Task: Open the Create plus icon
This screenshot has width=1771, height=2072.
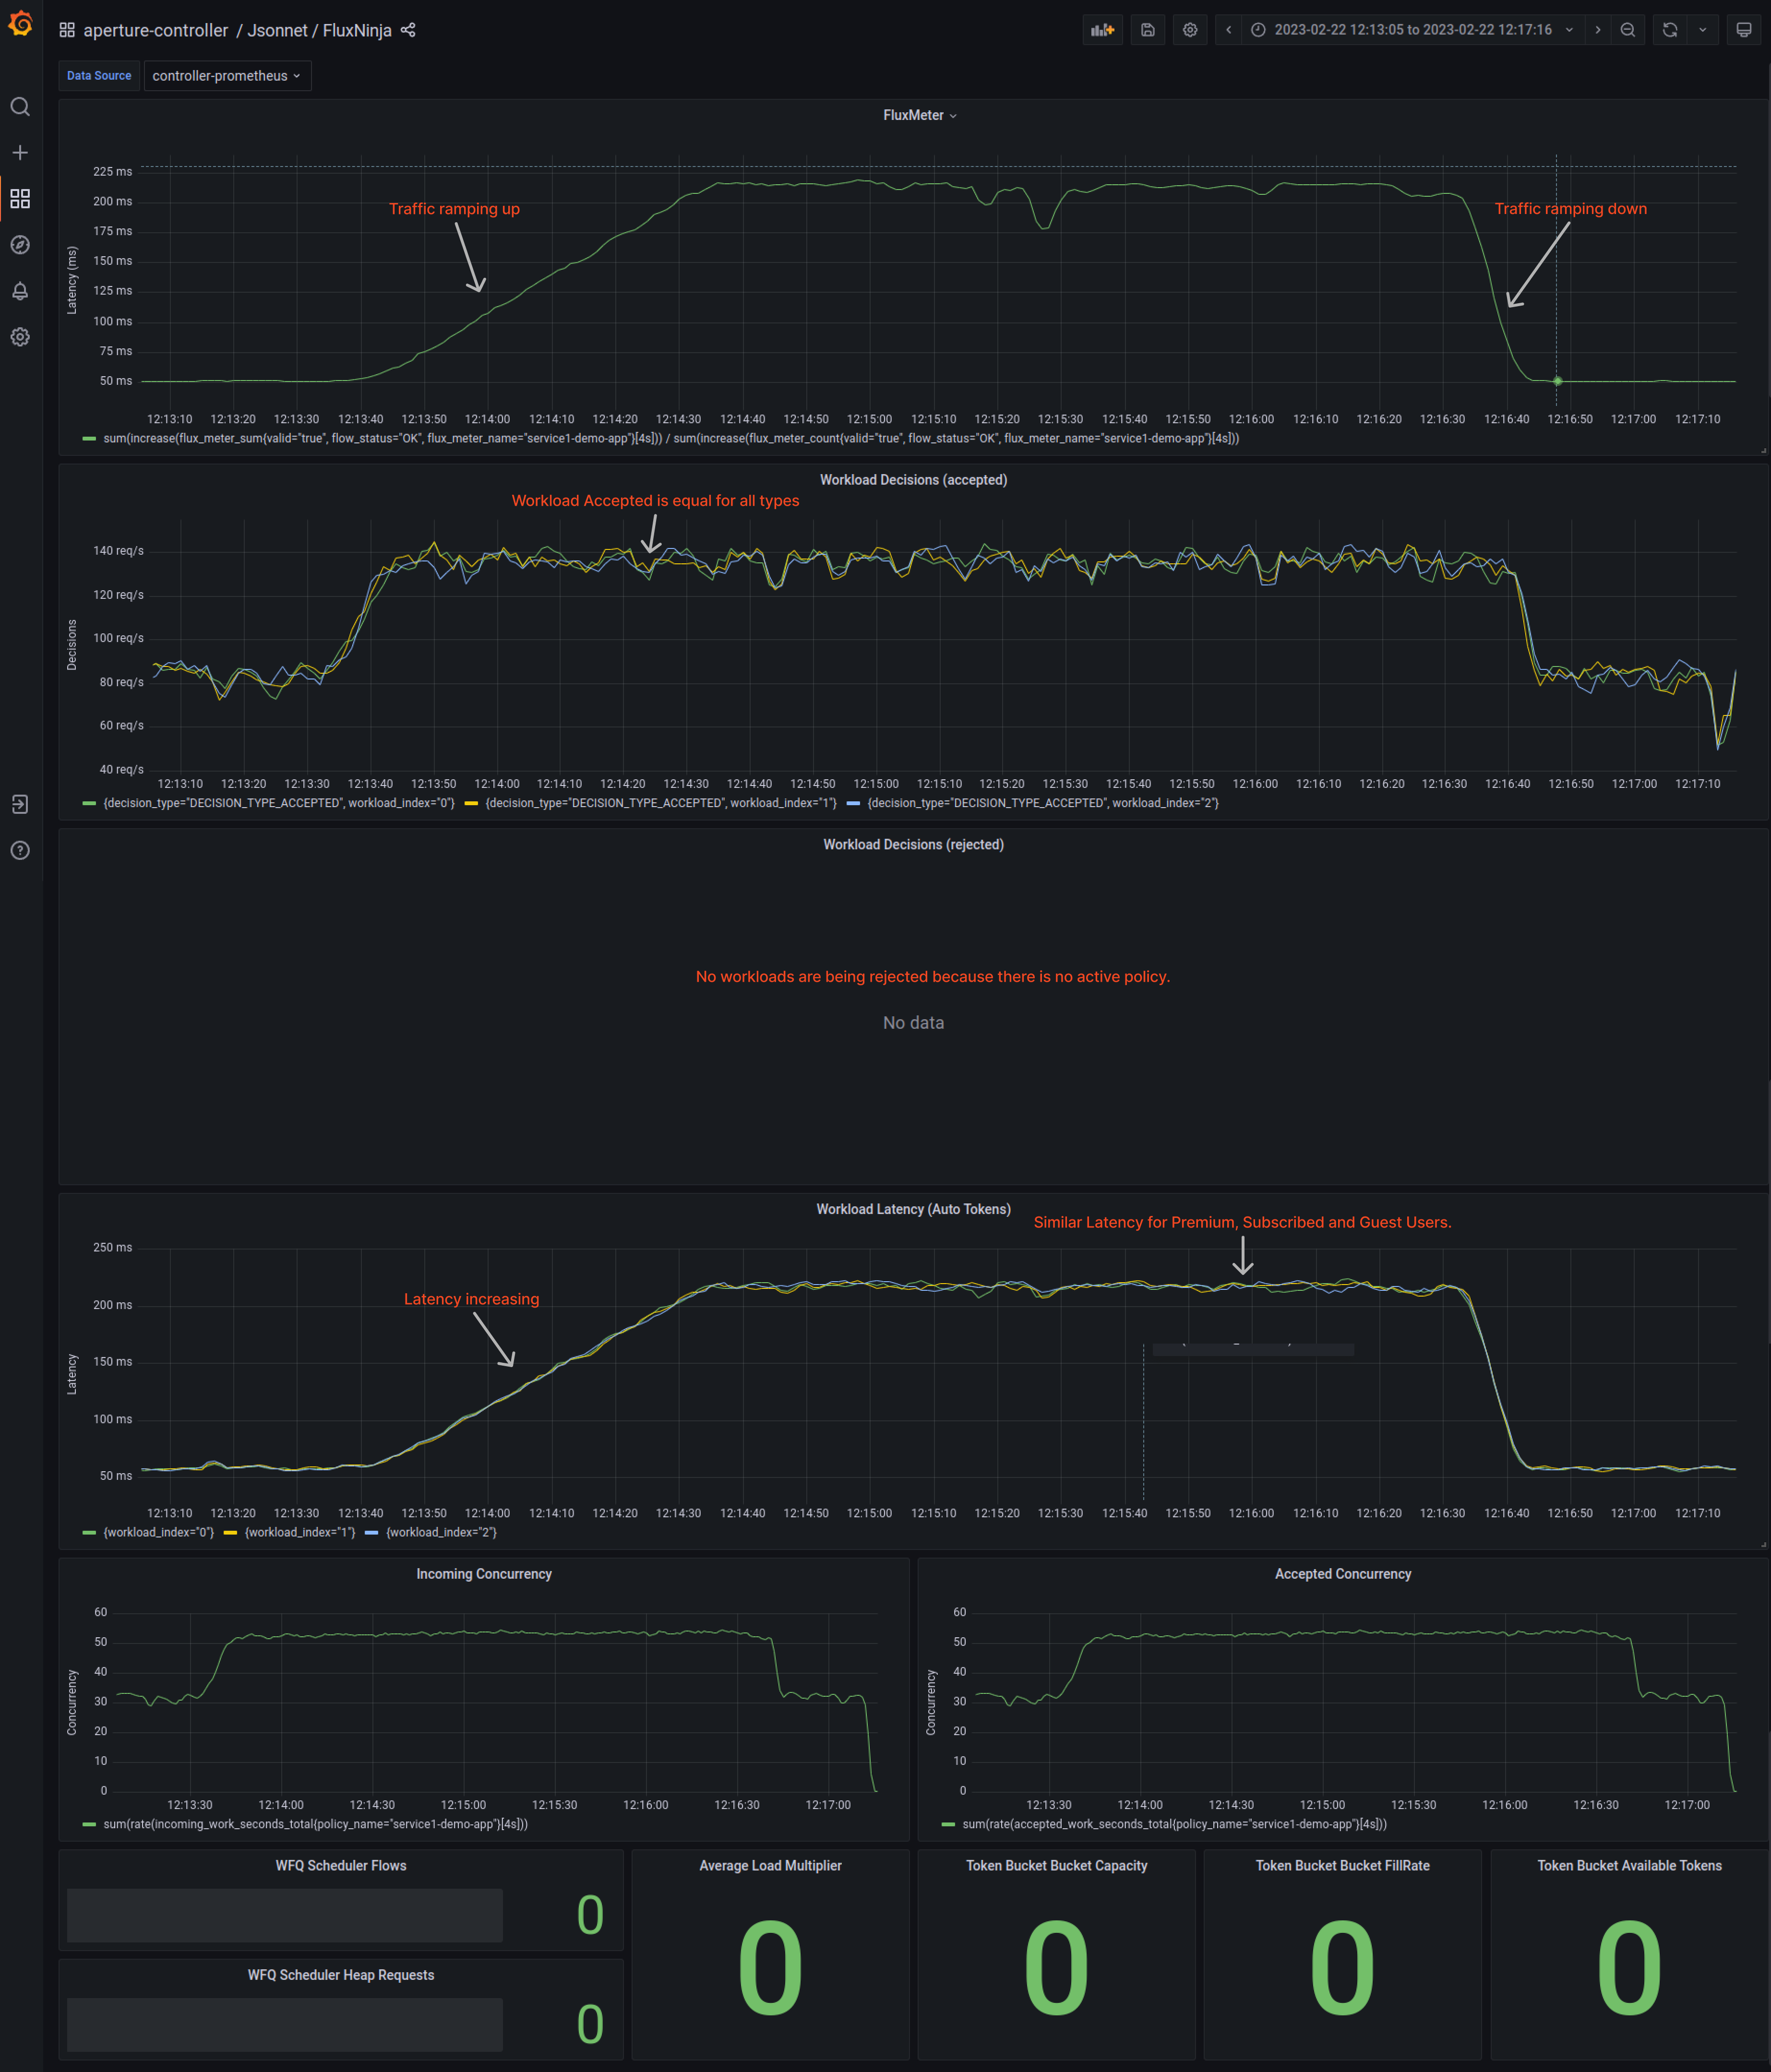Action: tap(20, 153)
